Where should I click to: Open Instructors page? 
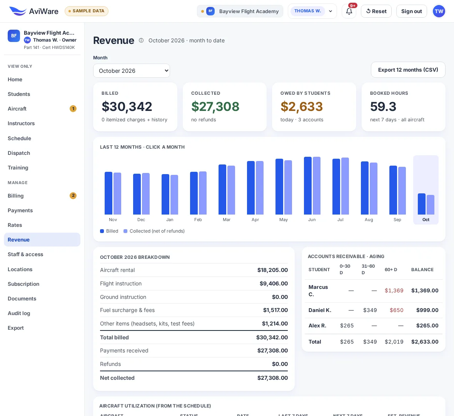(x=42, y=124)
